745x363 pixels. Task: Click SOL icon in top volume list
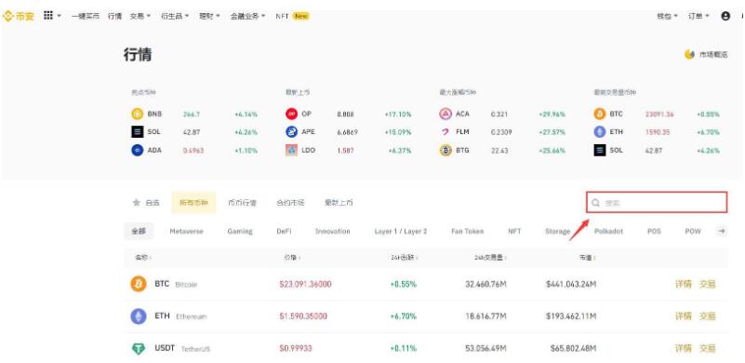(x=600, y=151)
